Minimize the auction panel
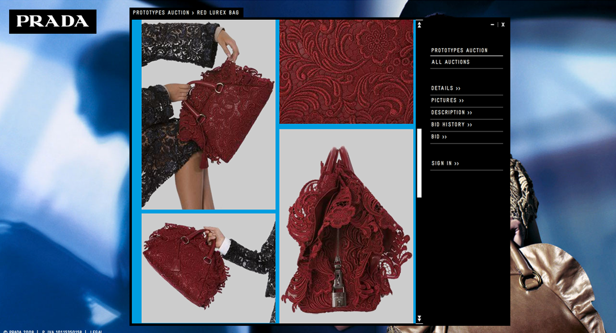Viewport: 616px width, 333px height. pyautogui.click(x=492, y=25)
